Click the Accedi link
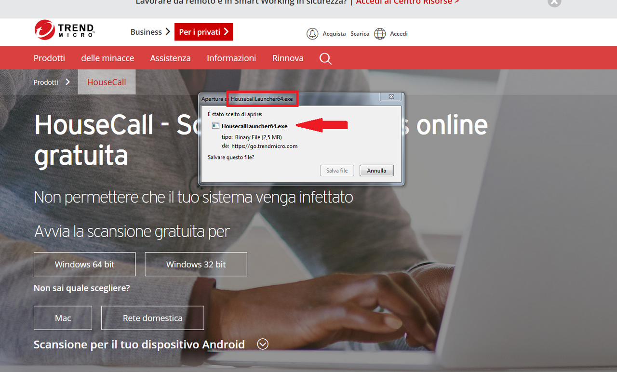Screen dimensions: 617x372 399,34
